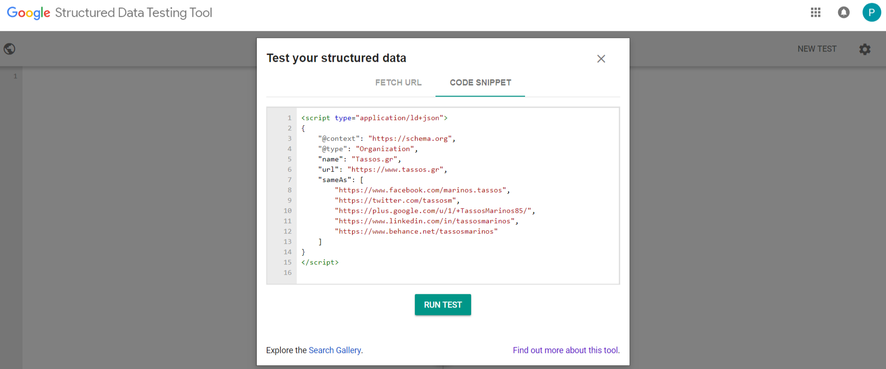Viewport: 886px width, 369px height.
Task: Open the notifications bell
Action: pyautogui.click(x=843, y=13)
